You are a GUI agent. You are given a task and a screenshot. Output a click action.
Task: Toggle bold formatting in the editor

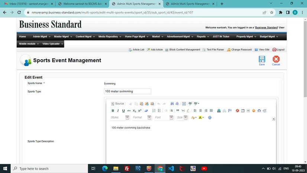[113, 110]
